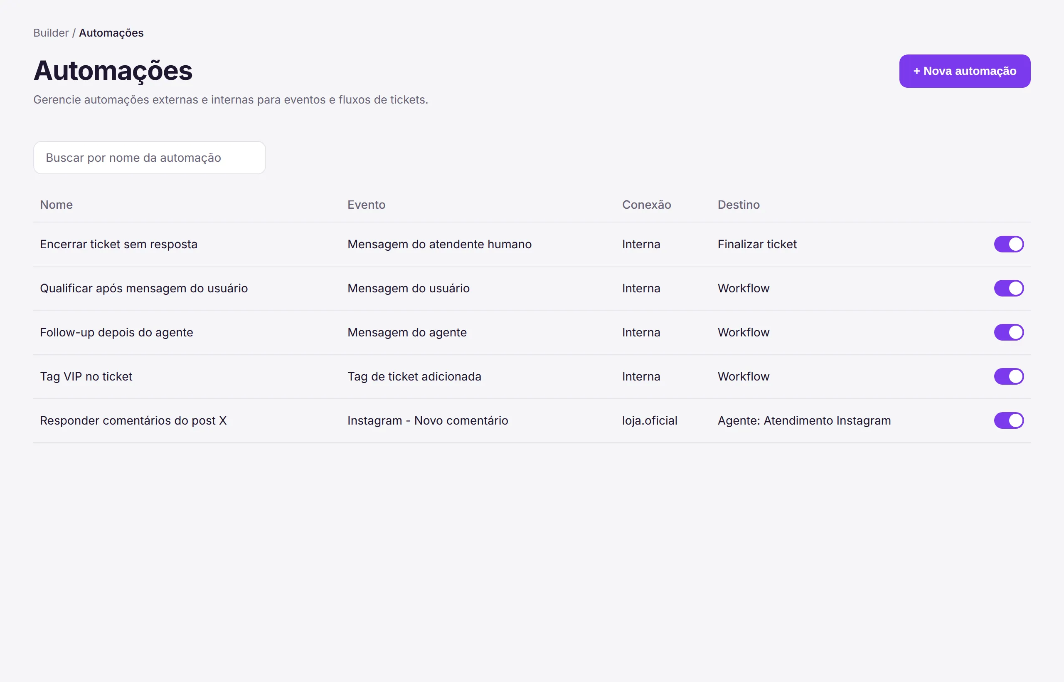
Task: Click the 'Finalizar ticket' destination cell
Action: pos(757,244)
